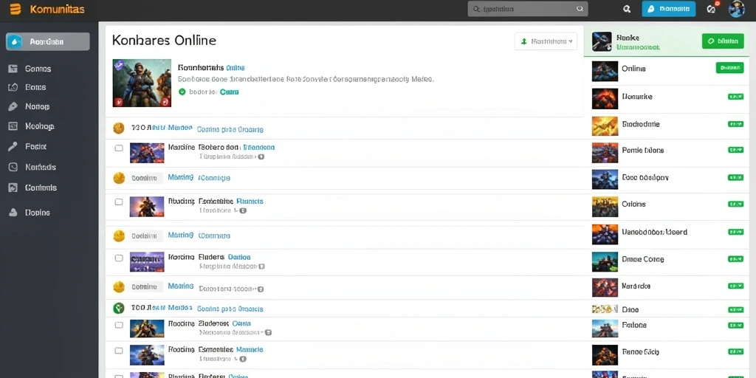Open the featured game cover image

(x=142, y=83)
